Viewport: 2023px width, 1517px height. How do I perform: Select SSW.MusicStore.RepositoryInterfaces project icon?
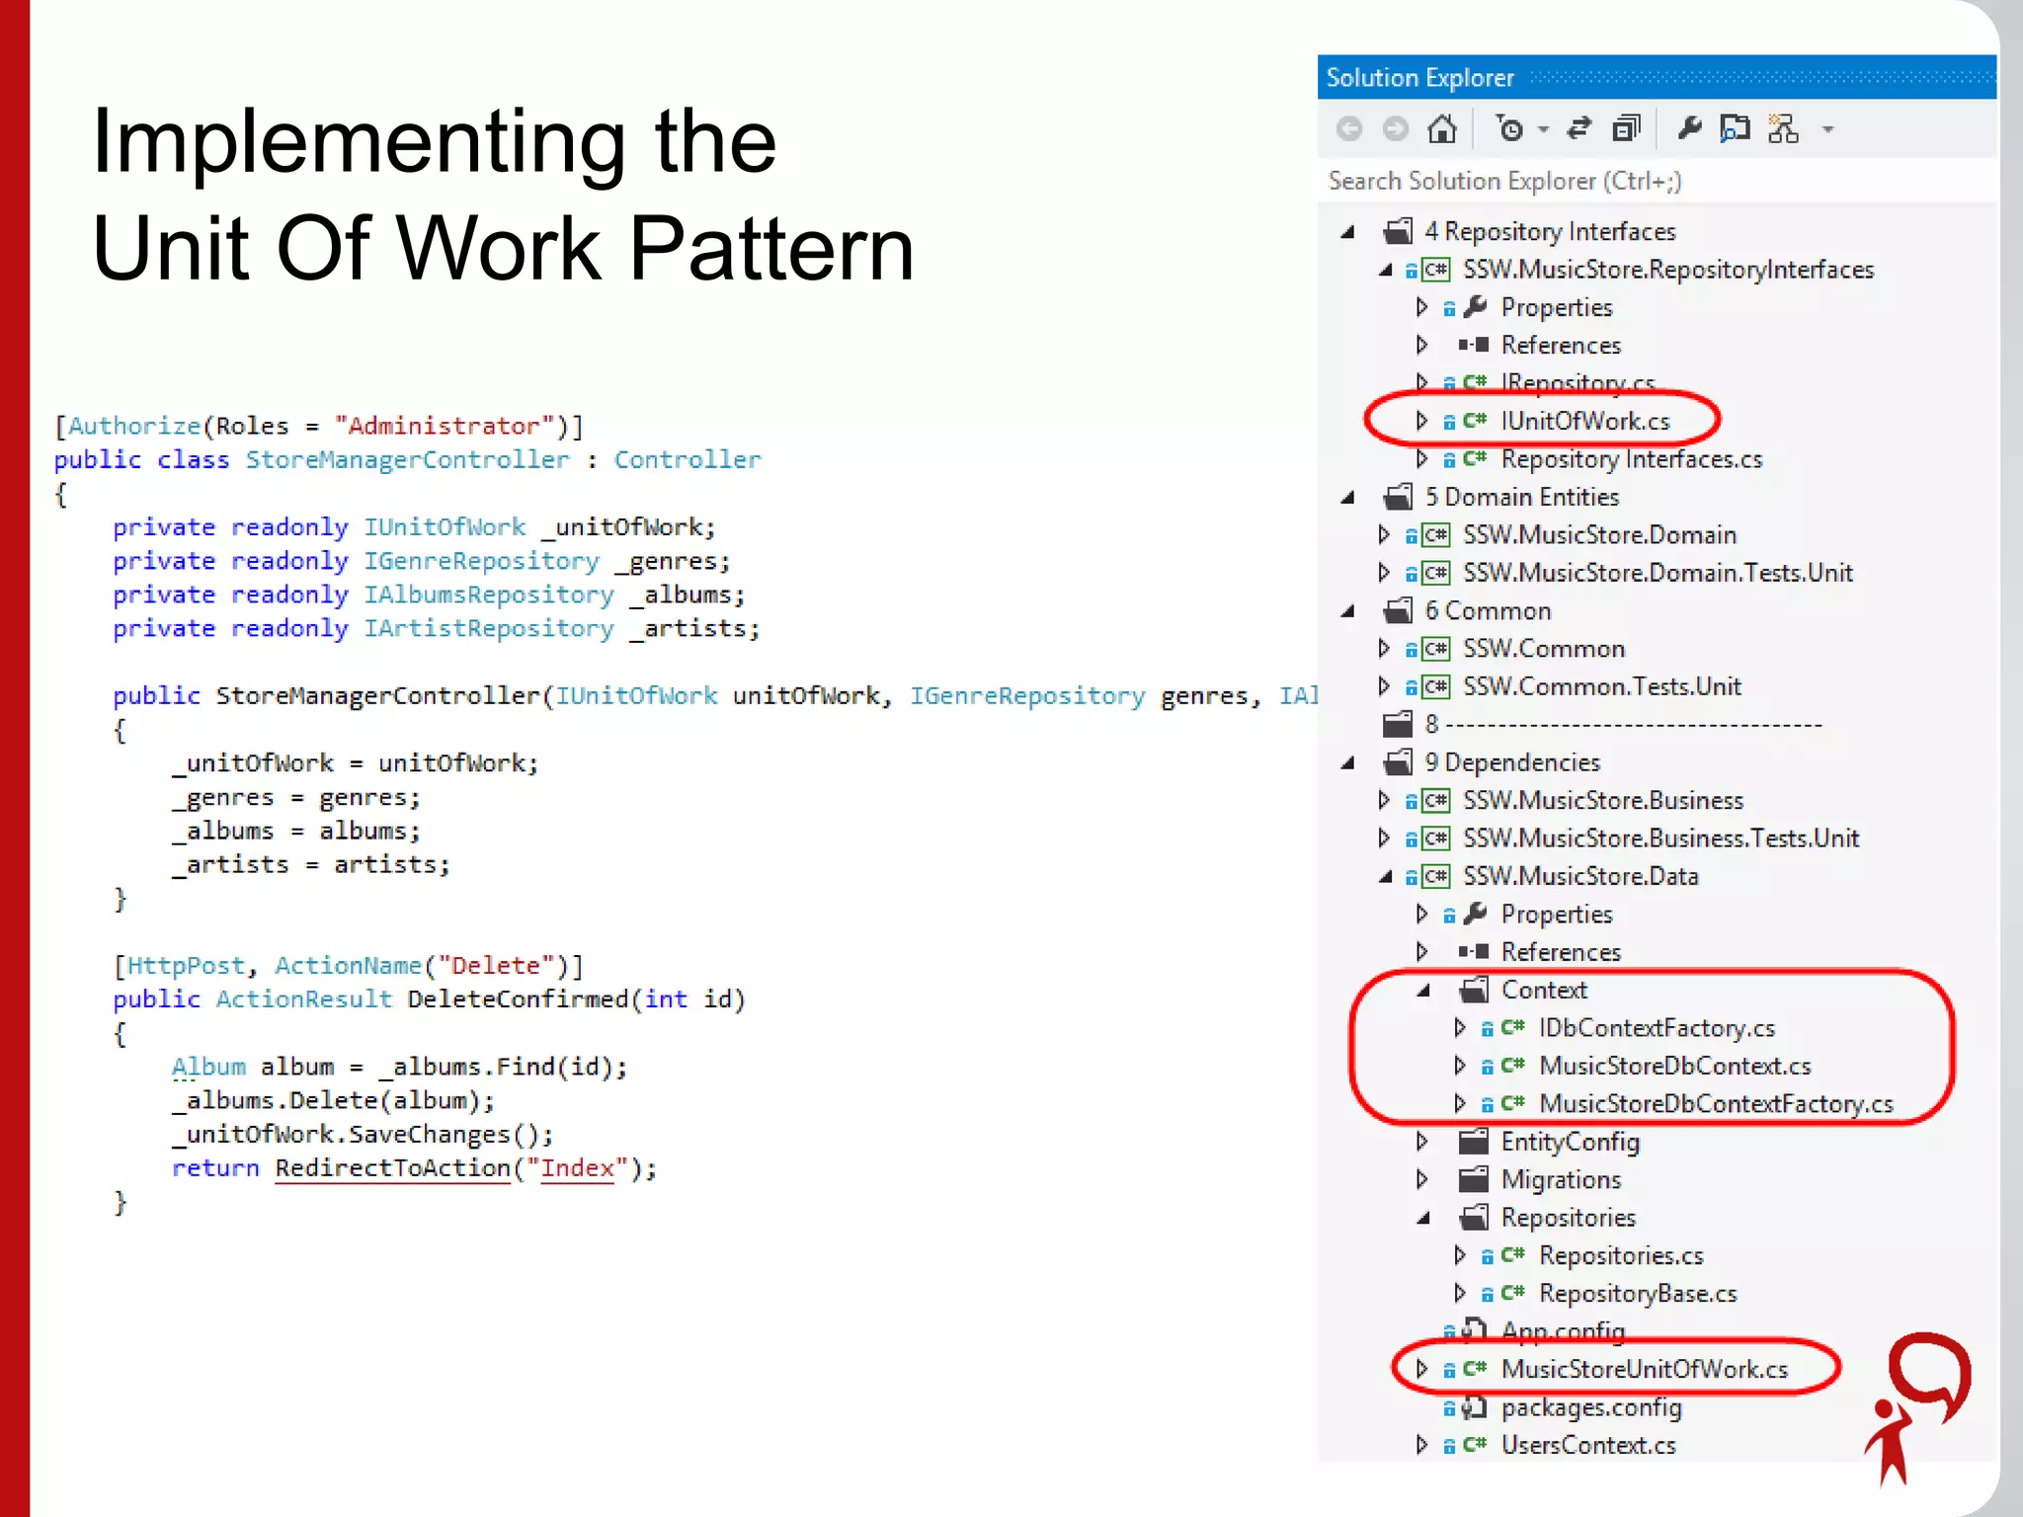[x=1435, y=270]
